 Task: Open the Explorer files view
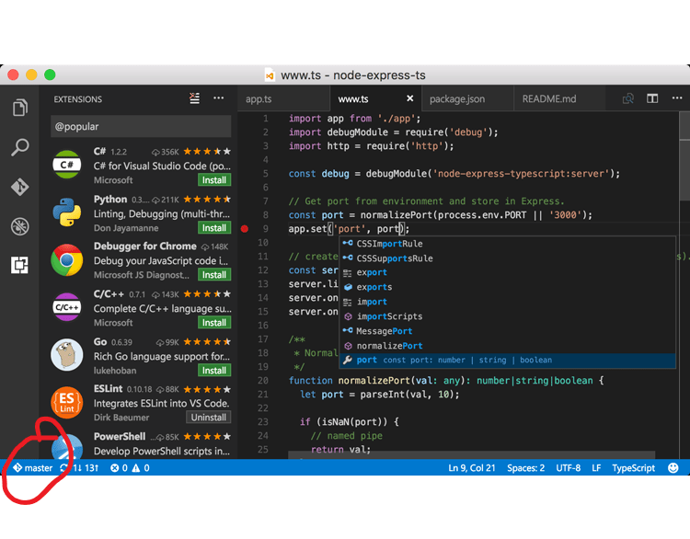(x=20, y=108)
